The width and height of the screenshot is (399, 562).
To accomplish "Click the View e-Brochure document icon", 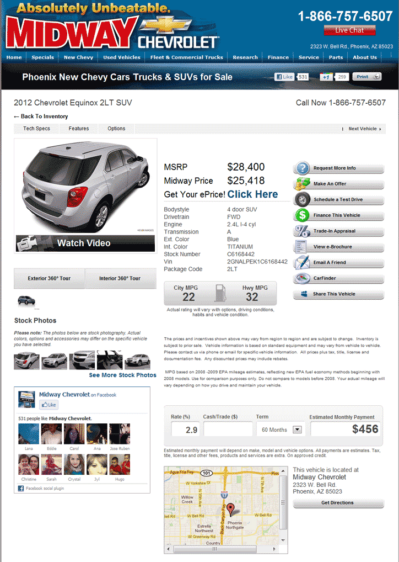I will pyautogui.click(x=300, y=247).
